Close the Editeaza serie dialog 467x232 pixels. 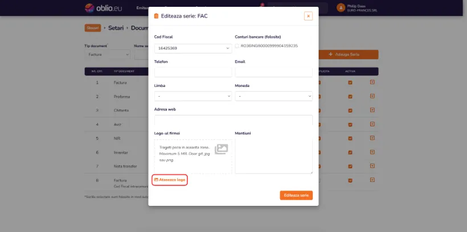point(308,16)
